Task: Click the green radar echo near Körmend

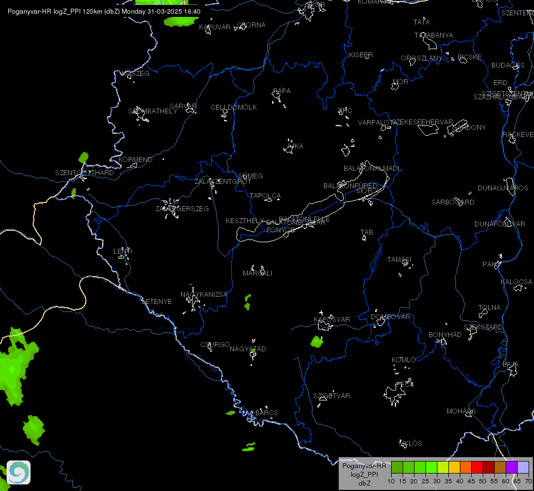Action: point(83,158)
